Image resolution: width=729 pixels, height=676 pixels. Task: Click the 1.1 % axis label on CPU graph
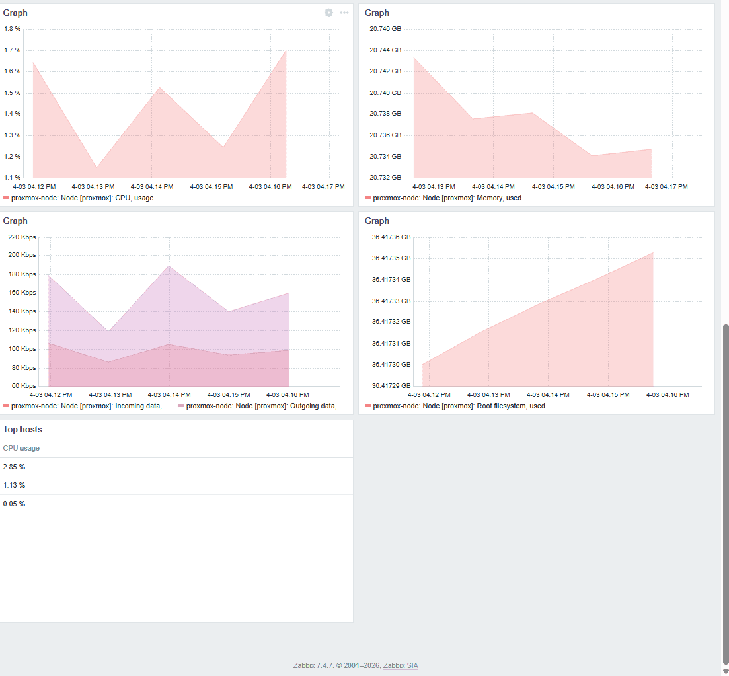pyautogui.click(x=12, y=178)
